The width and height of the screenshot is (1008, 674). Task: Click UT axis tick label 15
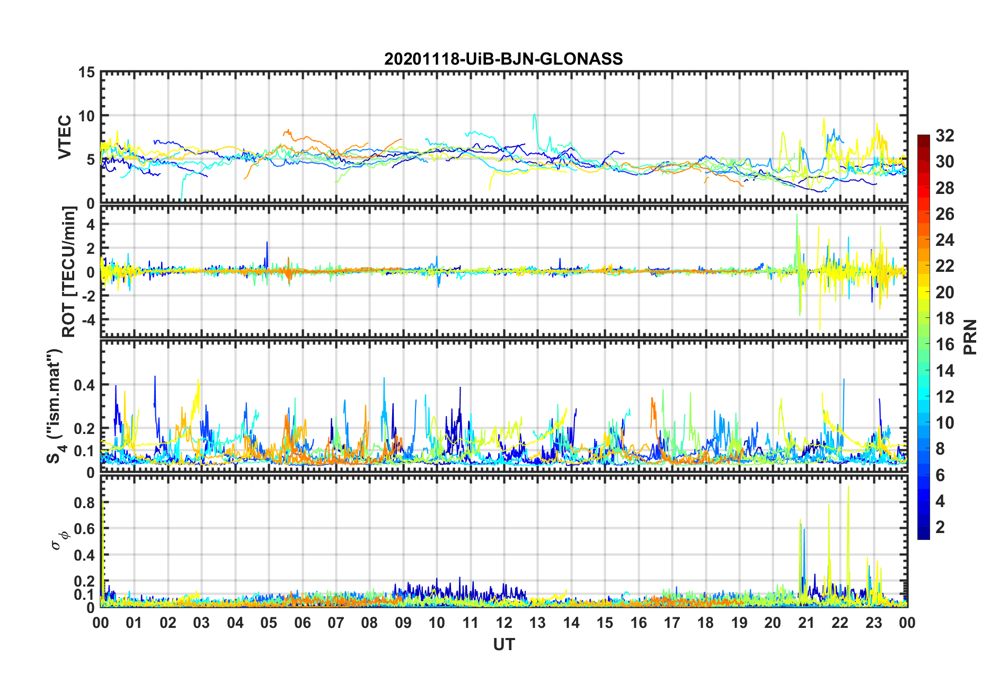tap(605, 623)
